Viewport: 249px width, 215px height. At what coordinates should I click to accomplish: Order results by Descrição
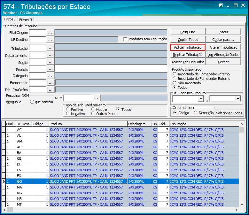[196, 112]
